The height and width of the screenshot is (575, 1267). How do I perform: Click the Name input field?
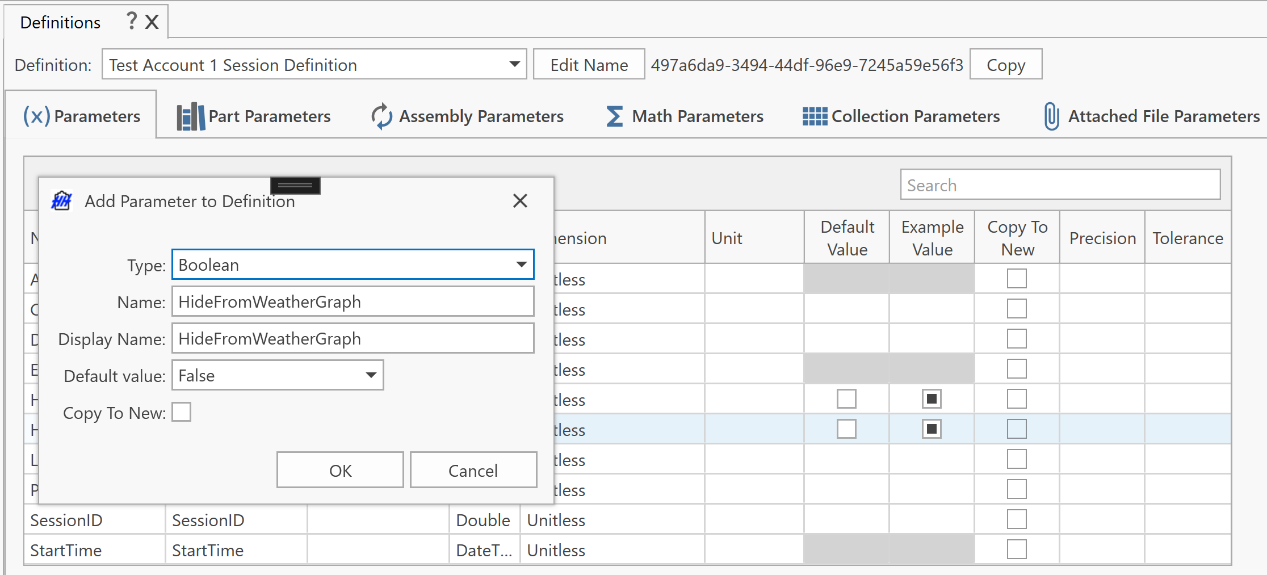coord(353,301)
